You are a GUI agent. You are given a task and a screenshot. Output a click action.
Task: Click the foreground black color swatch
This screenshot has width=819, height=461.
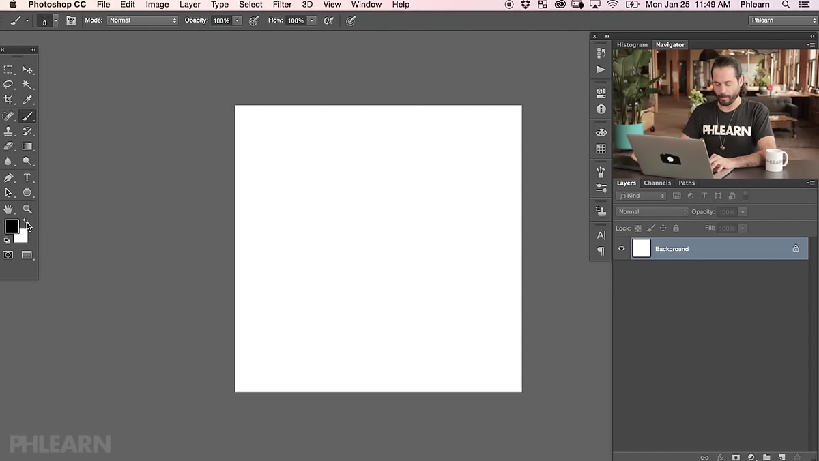pyautogui.click(x=12, y=226)
